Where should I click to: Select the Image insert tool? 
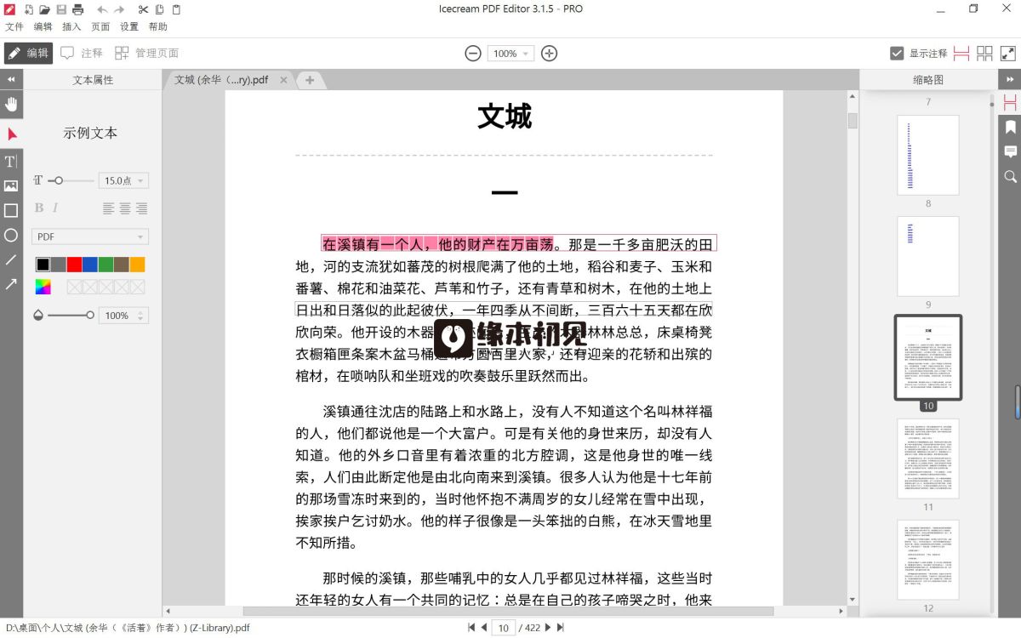11,185
